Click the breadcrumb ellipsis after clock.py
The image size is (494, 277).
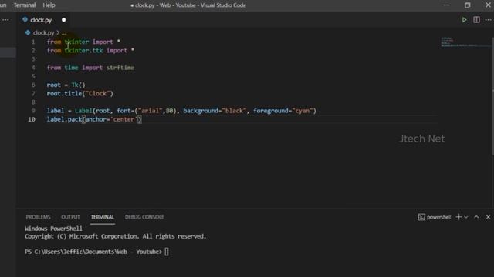tap(64, 32)
